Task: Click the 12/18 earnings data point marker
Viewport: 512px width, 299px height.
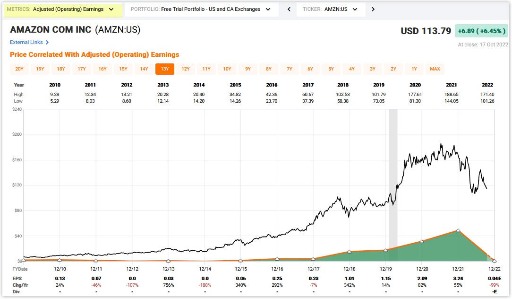Action: click(x=350, y=252)
